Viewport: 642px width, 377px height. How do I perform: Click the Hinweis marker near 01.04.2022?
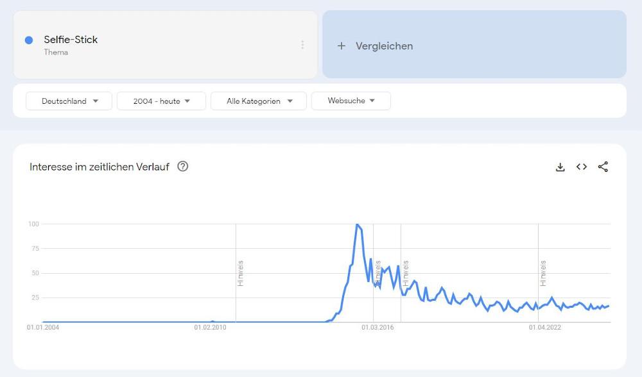(543, 272)
